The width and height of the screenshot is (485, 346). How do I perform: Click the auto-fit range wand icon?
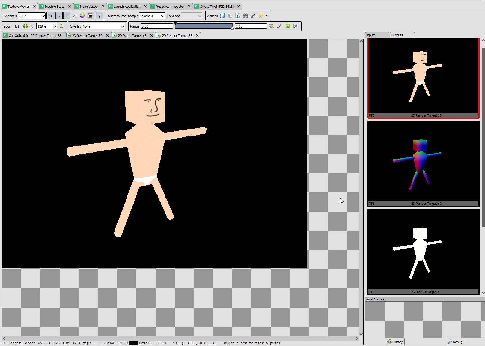pyautogui.click(x=280, y=26)
